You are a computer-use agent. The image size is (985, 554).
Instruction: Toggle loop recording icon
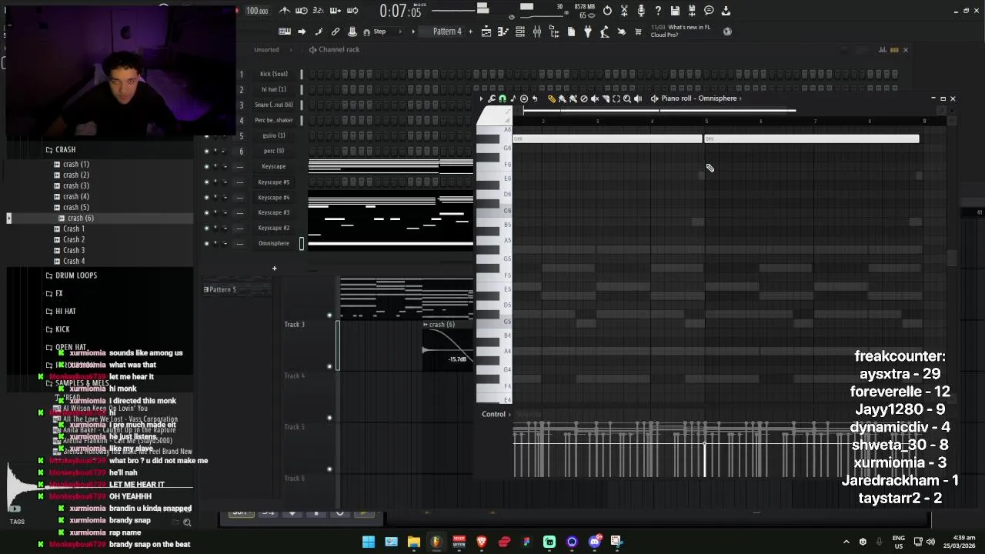(352, 11)
